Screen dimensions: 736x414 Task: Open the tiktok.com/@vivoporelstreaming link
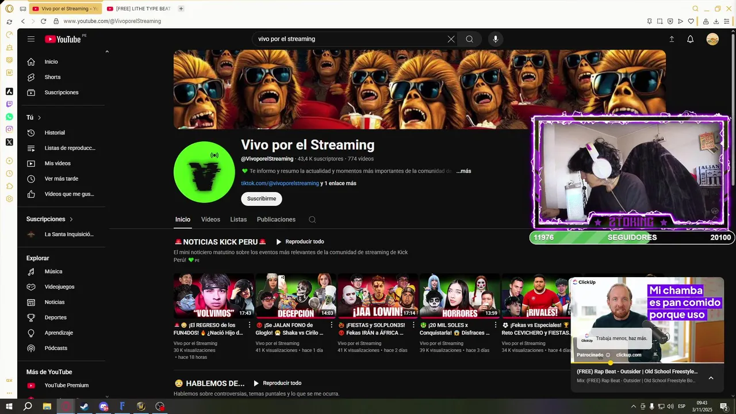click(x=279, y=183)
